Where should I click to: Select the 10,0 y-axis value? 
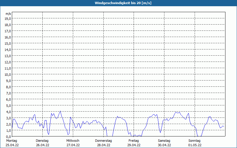click(8, 75)
